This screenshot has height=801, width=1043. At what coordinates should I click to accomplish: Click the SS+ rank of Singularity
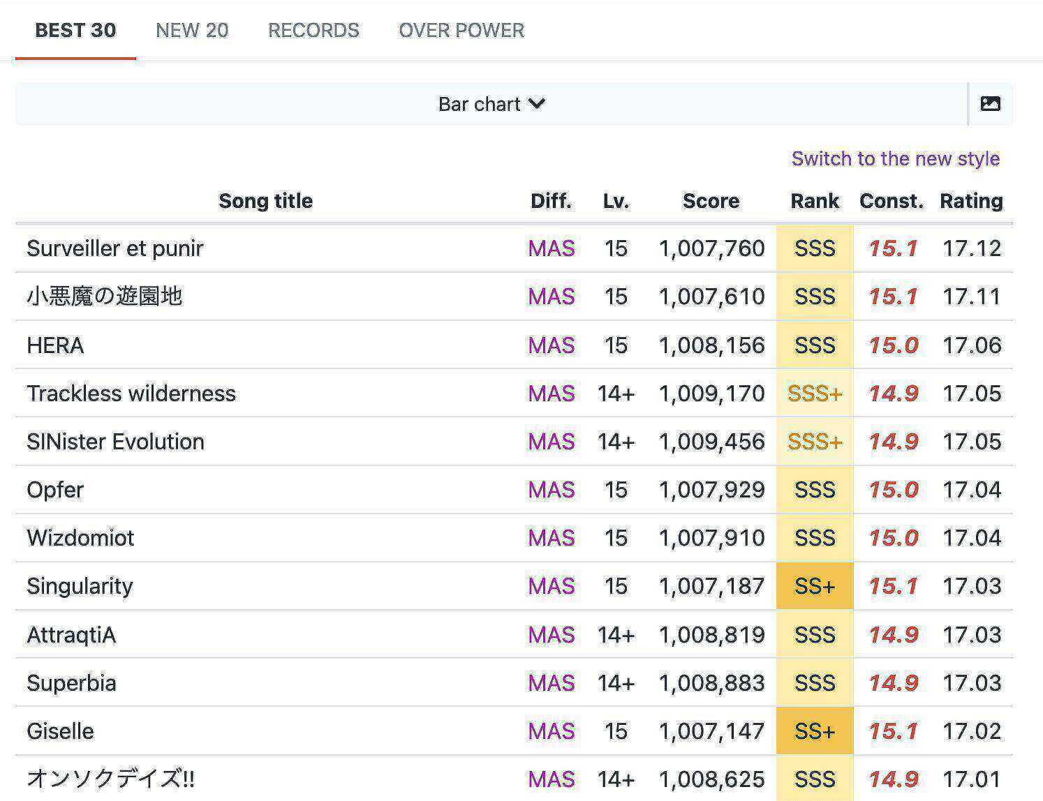coord(815,586)
